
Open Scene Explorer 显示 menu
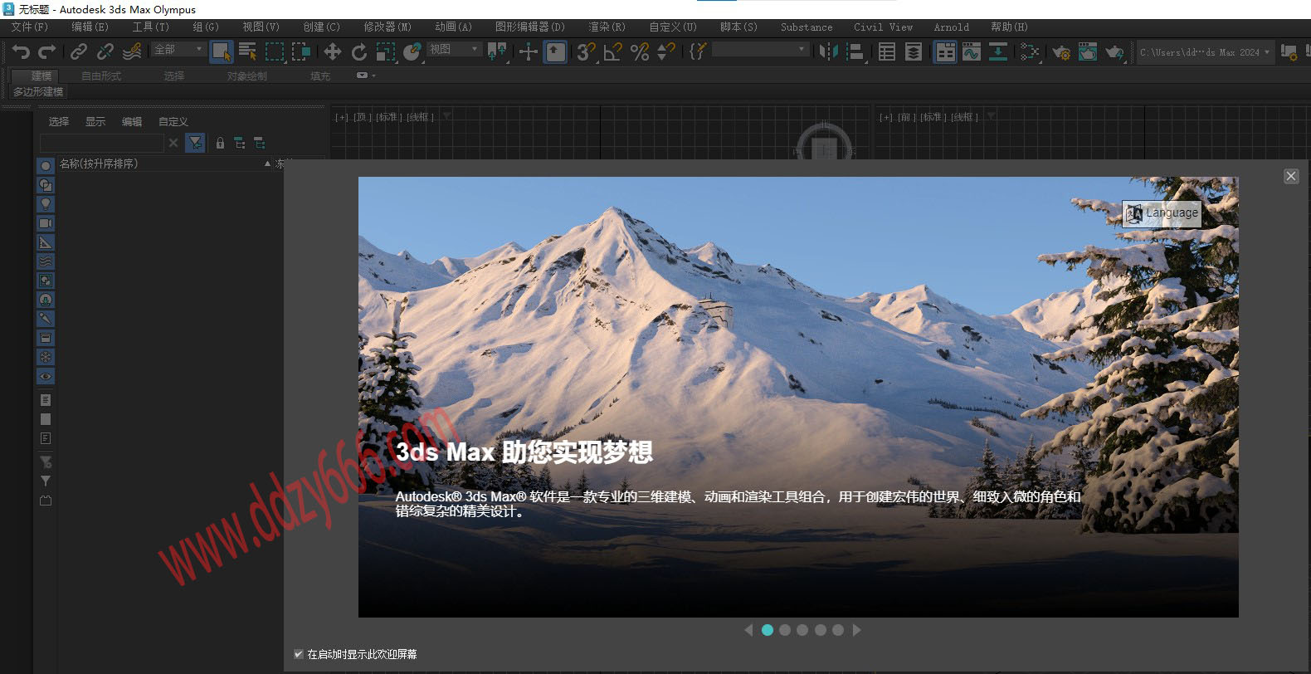click(x=95, y=121)
